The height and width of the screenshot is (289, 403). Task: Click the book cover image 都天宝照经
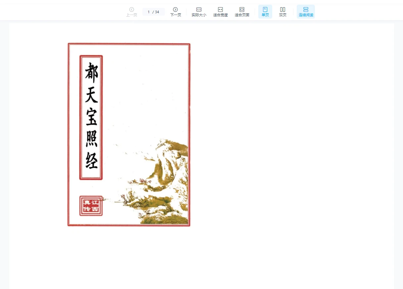click(129, 135)
